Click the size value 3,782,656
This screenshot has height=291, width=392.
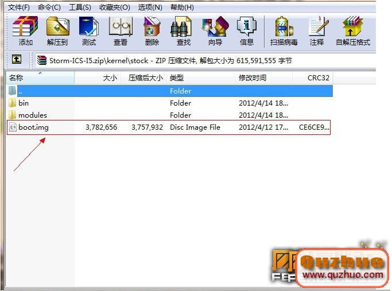coord(101,127)
